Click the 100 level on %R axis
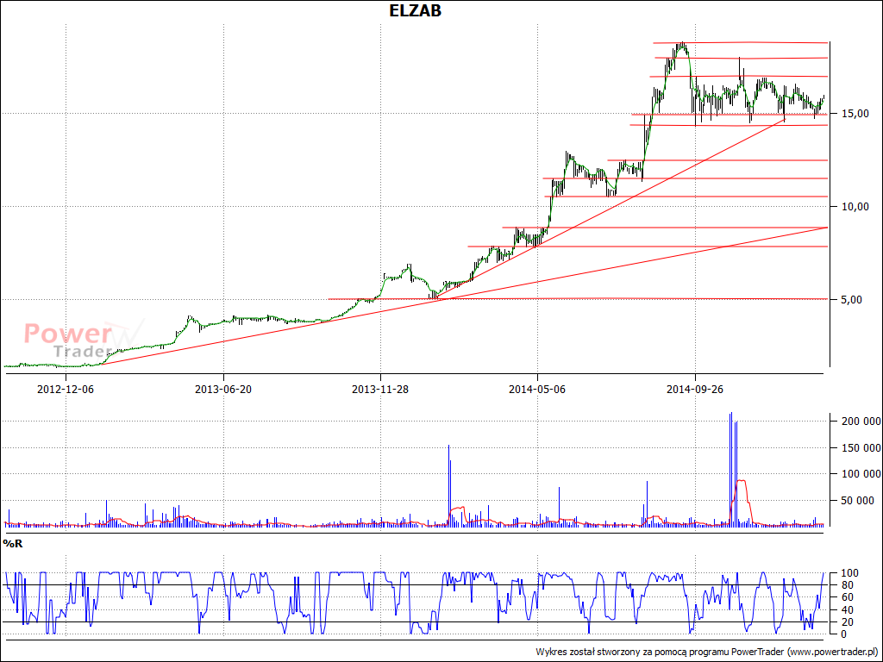Viewport: 883px width, 662px height. click(x=849, y=573)
